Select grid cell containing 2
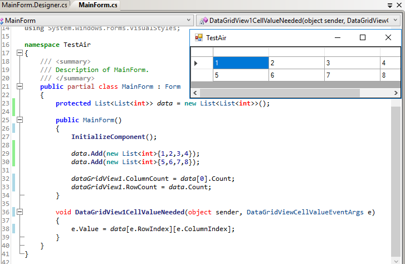405x264 pixels. (296, 63)
